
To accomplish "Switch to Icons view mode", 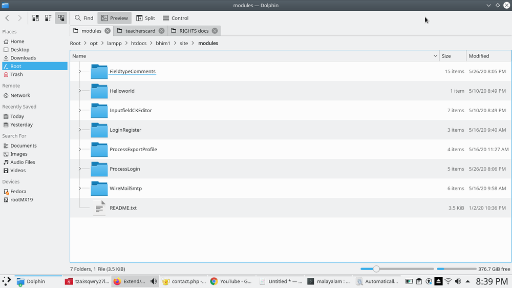I will (35, 18).
